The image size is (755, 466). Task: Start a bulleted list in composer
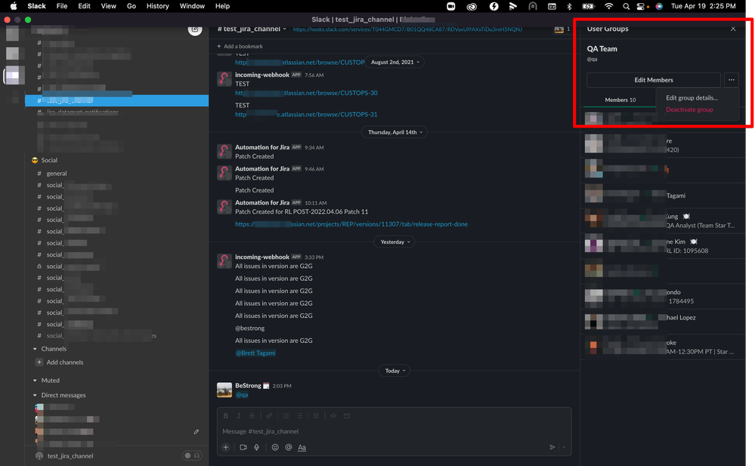click(x=299, y=416)
